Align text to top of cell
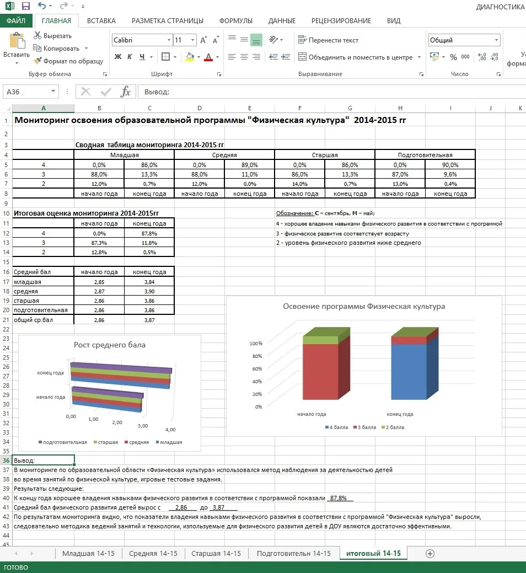Screen dimensions: 526x573 click(x=232, y=39)
